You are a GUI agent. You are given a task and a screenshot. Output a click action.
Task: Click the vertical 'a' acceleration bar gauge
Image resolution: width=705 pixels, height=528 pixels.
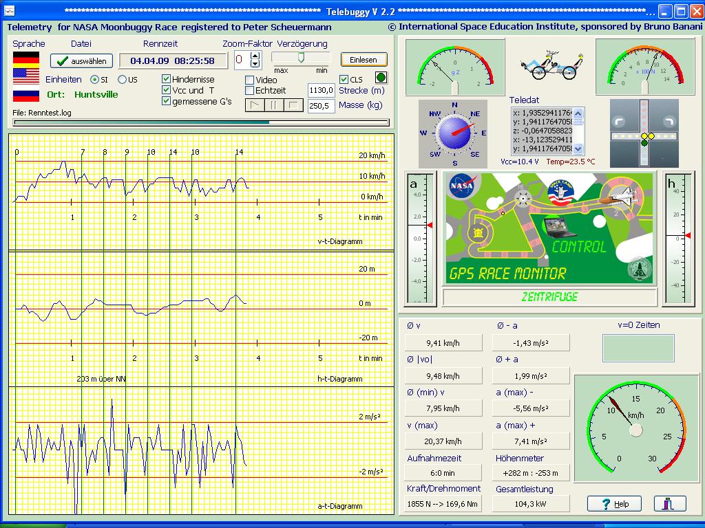pos(420,239)
